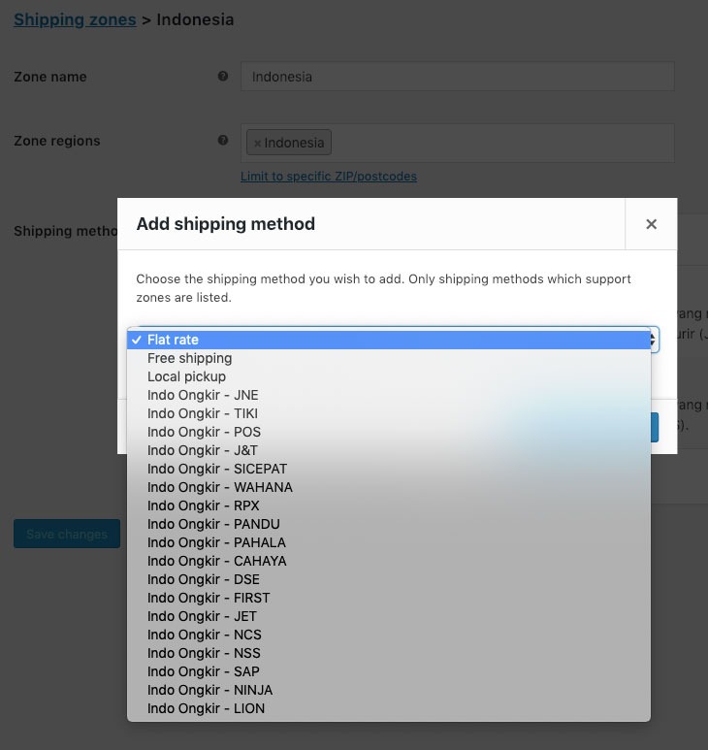Screen dimensions: 708x750
Task: Choose Indo Ongkir - TIKI from list
Action: (204, 413)
